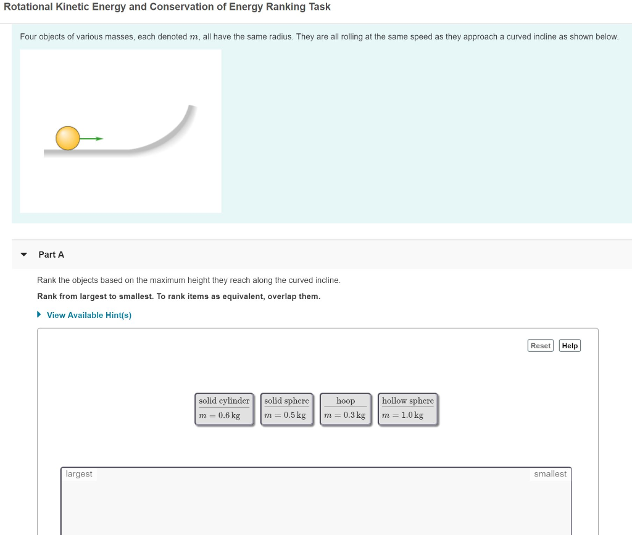Click the Part A collapse chevron icon
Screen dimensions: 632x535
point(23,254)
